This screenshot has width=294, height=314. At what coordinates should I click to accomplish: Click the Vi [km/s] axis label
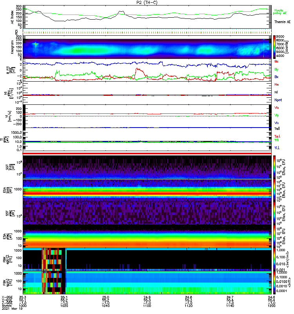pos(9,116)
